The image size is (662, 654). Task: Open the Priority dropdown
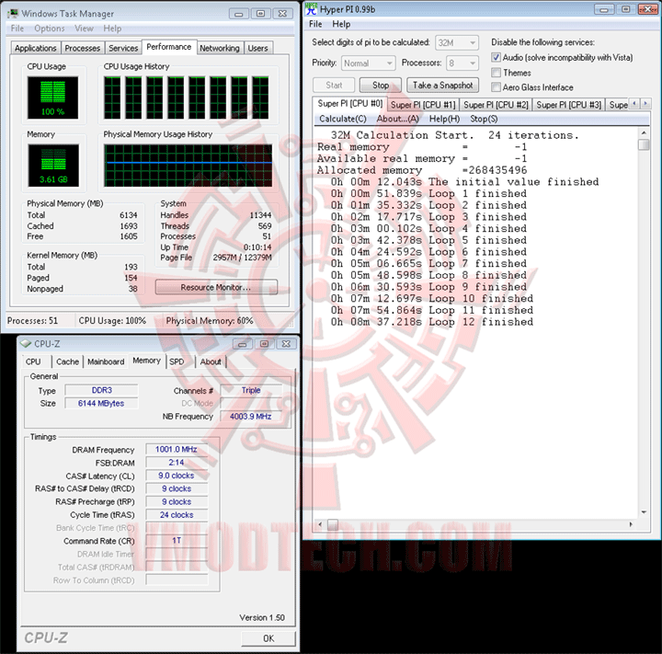click(x=368, y=63)
